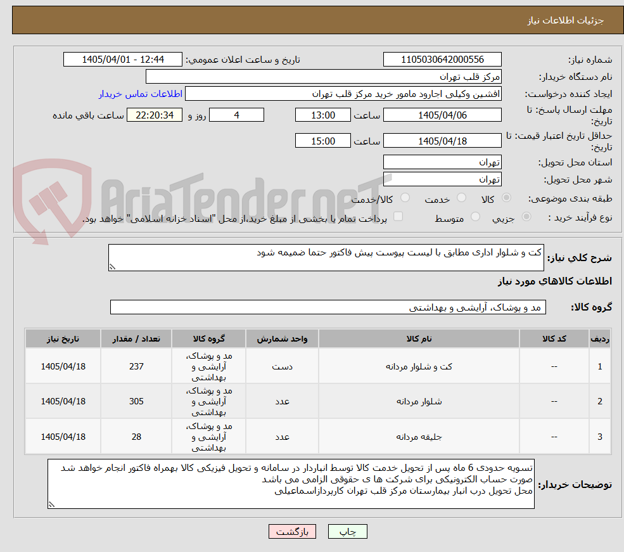Select the کالا/خدمت radio button

click(x=405, y=198)
